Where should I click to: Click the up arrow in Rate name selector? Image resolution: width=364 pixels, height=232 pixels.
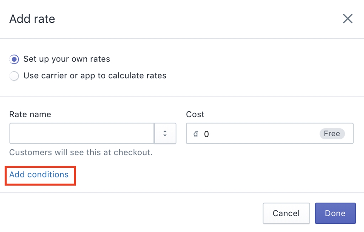click(165, 131)
